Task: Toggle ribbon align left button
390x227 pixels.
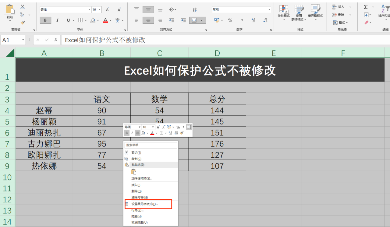Action: pos(136,20)
